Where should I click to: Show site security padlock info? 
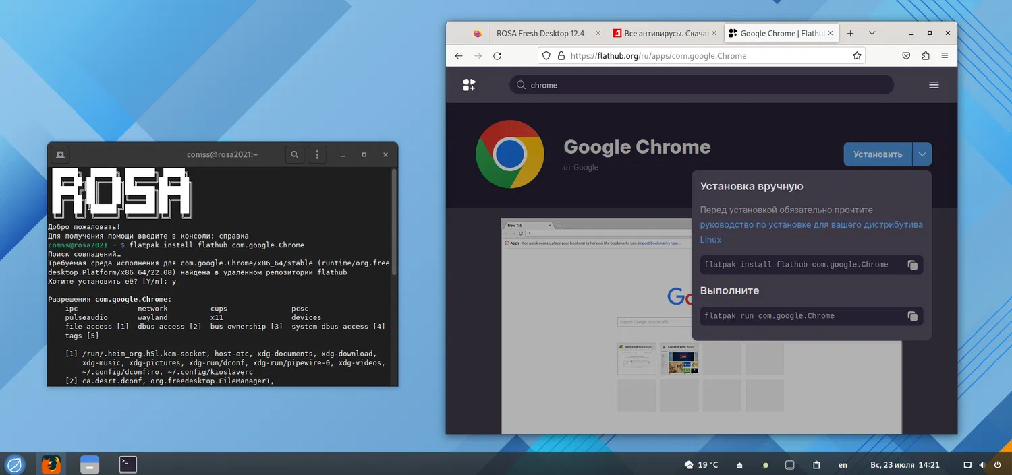coord(561,56)
